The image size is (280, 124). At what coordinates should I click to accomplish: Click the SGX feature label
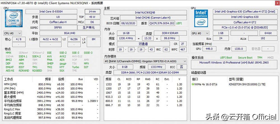(62, 71)
